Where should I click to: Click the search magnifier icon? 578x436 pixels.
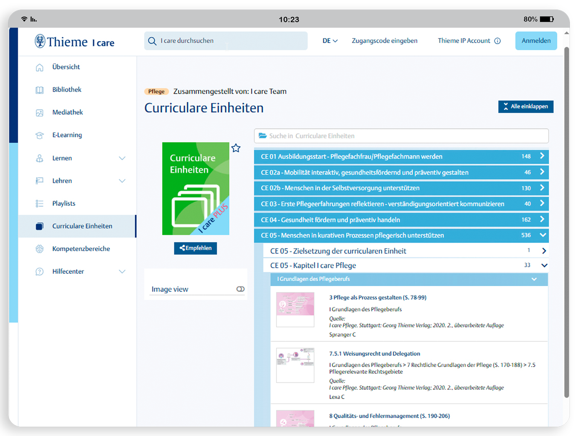(152, 41)
